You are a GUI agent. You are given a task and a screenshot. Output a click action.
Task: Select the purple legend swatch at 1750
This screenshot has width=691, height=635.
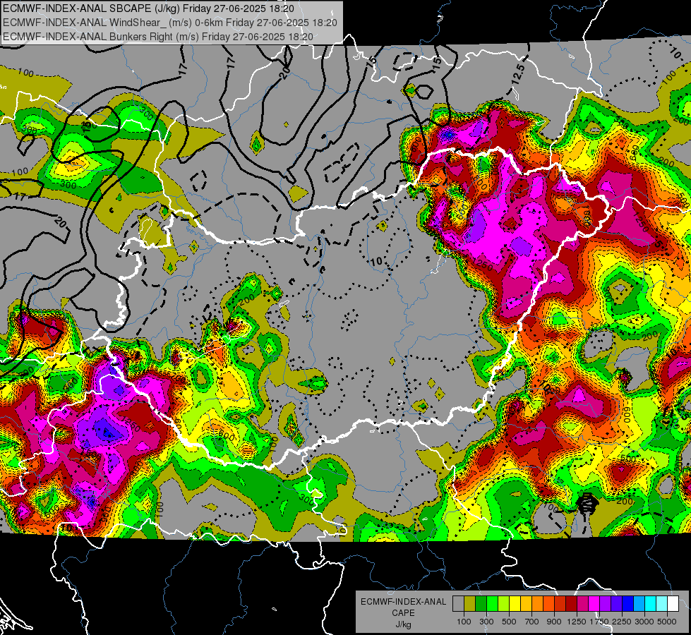605,604
